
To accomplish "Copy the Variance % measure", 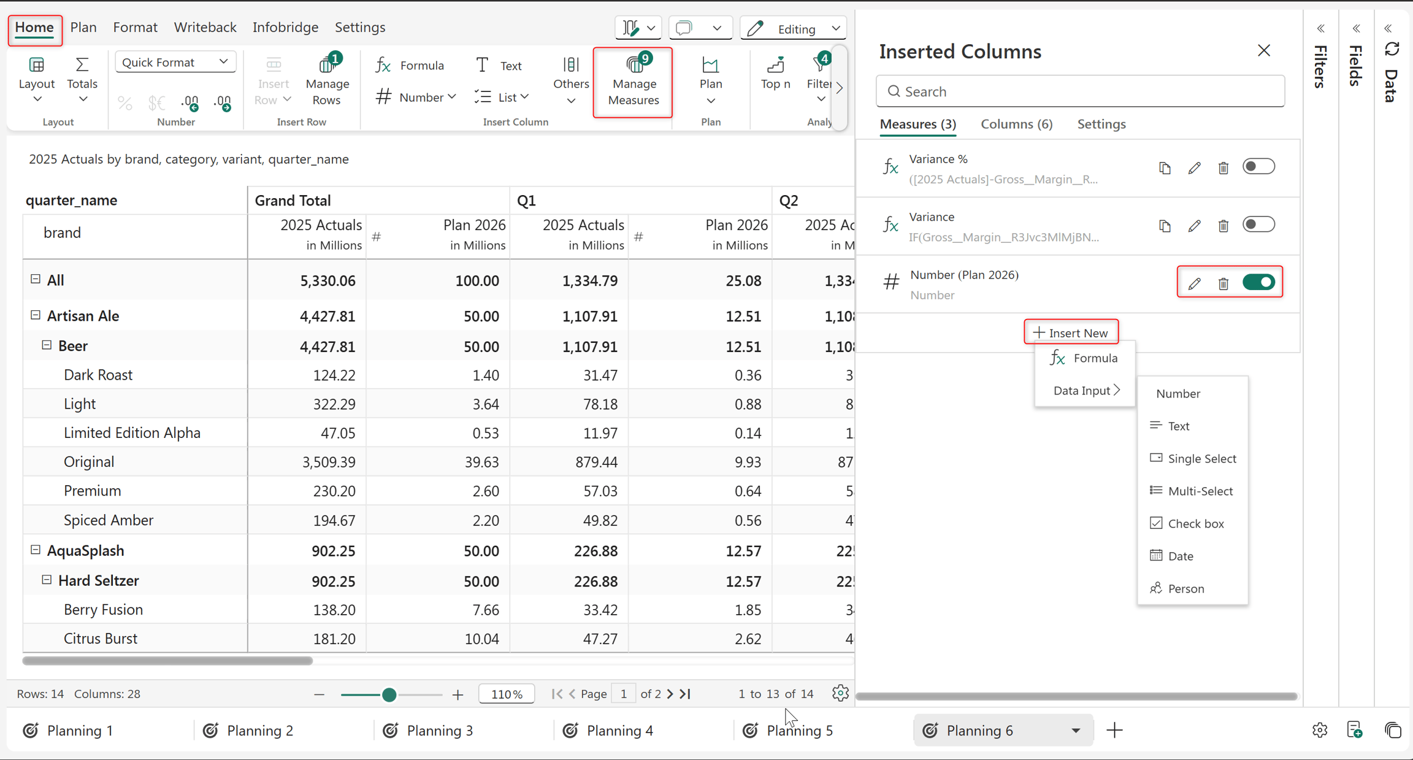I will pos(1165,167).
